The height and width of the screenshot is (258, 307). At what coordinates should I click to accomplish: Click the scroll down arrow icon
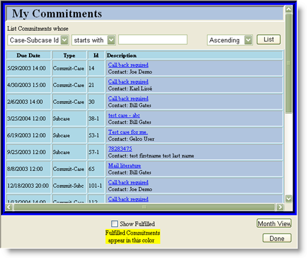point(288,198)
